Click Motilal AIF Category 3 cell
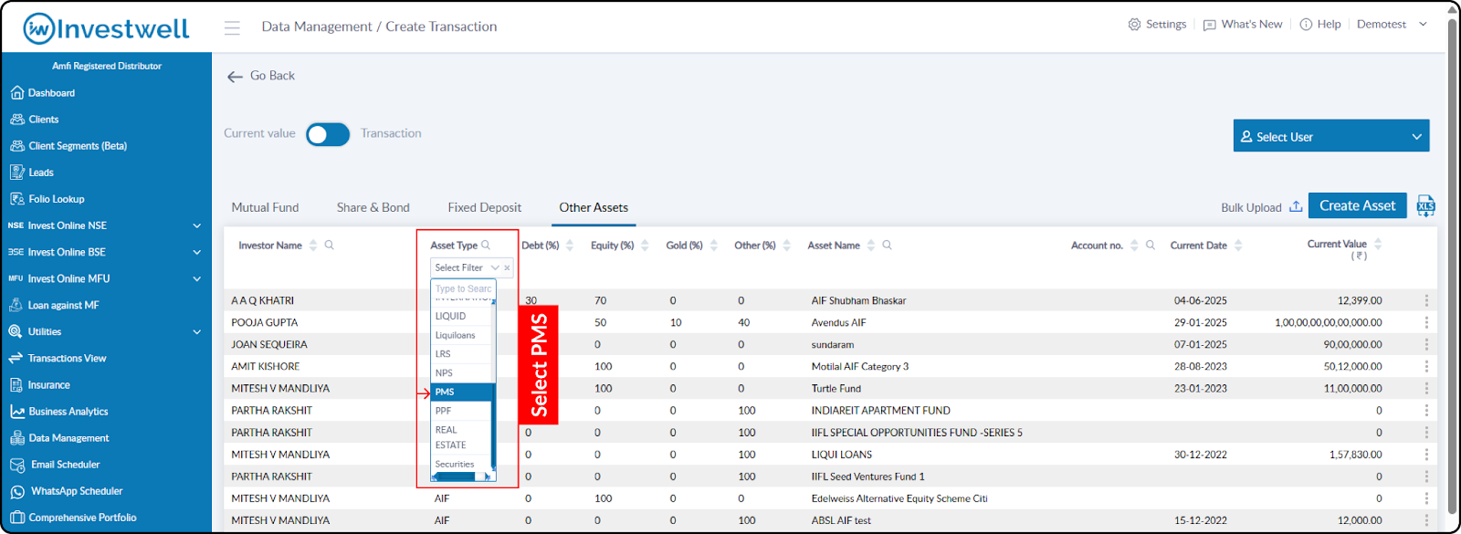Screen dimensions: 1461x534 860,367
